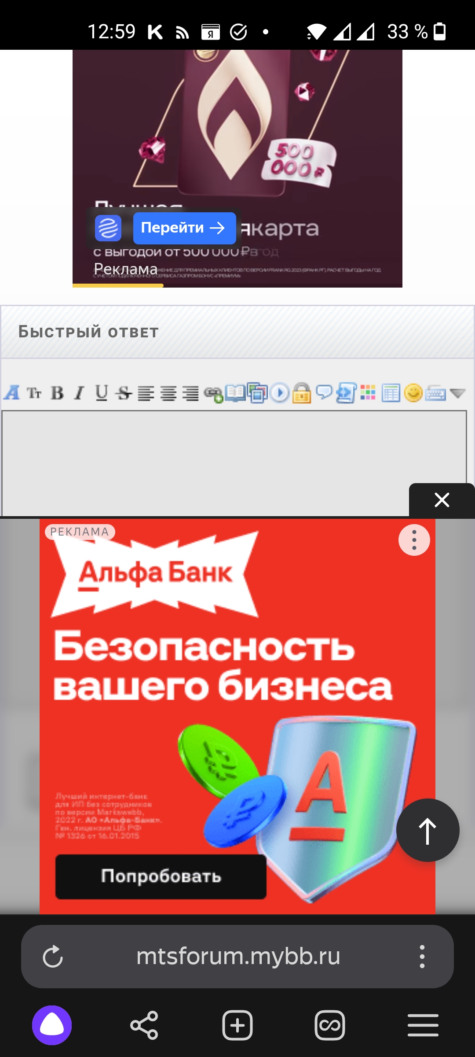Tap the Перейти button in ad
475x1057 pixels.
point(184,228)
